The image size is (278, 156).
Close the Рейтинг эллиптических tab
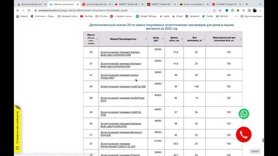pos(77,4)
